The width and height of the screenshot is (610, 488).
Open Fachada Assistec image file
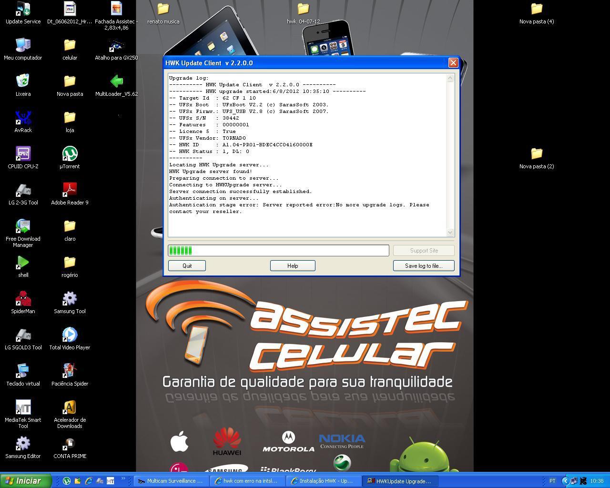click(x=116, y=16)
